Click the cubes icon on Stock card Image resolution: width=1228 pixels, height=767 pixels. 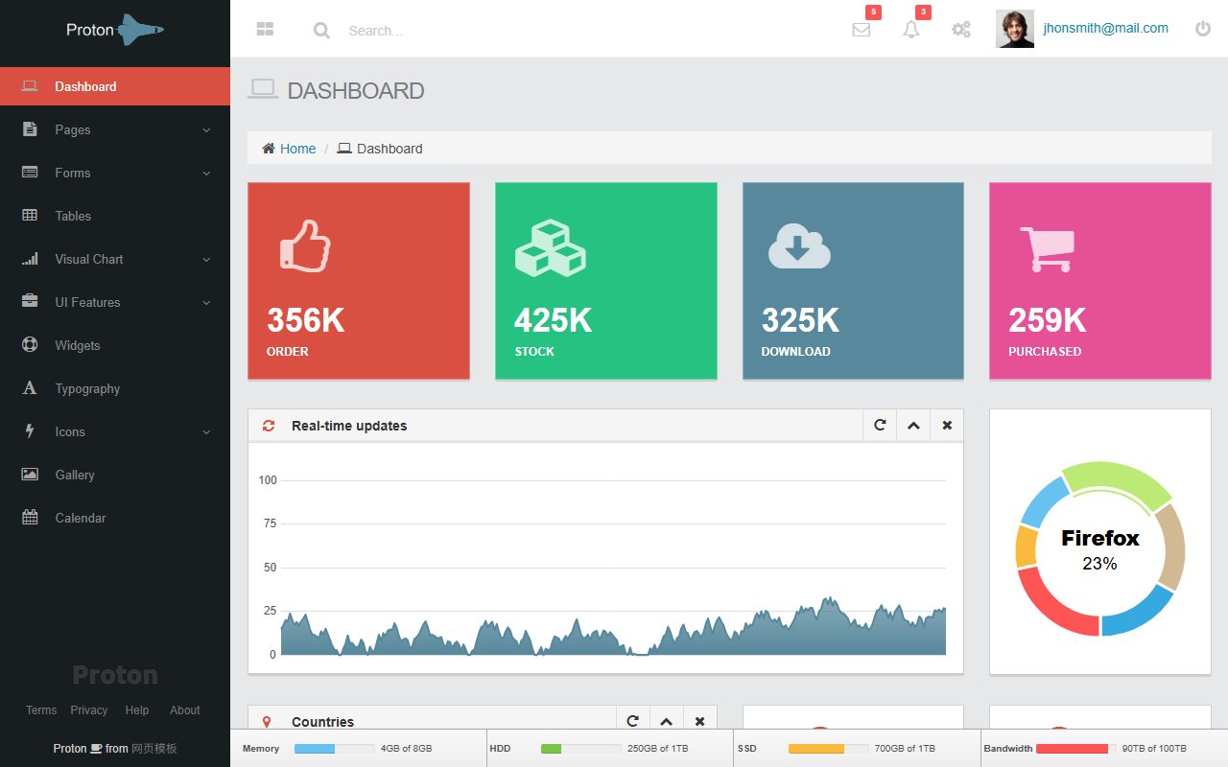tap(550, 248)
